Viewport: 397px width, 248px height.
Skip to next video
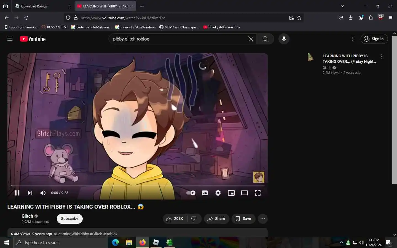tap(30, 193)
